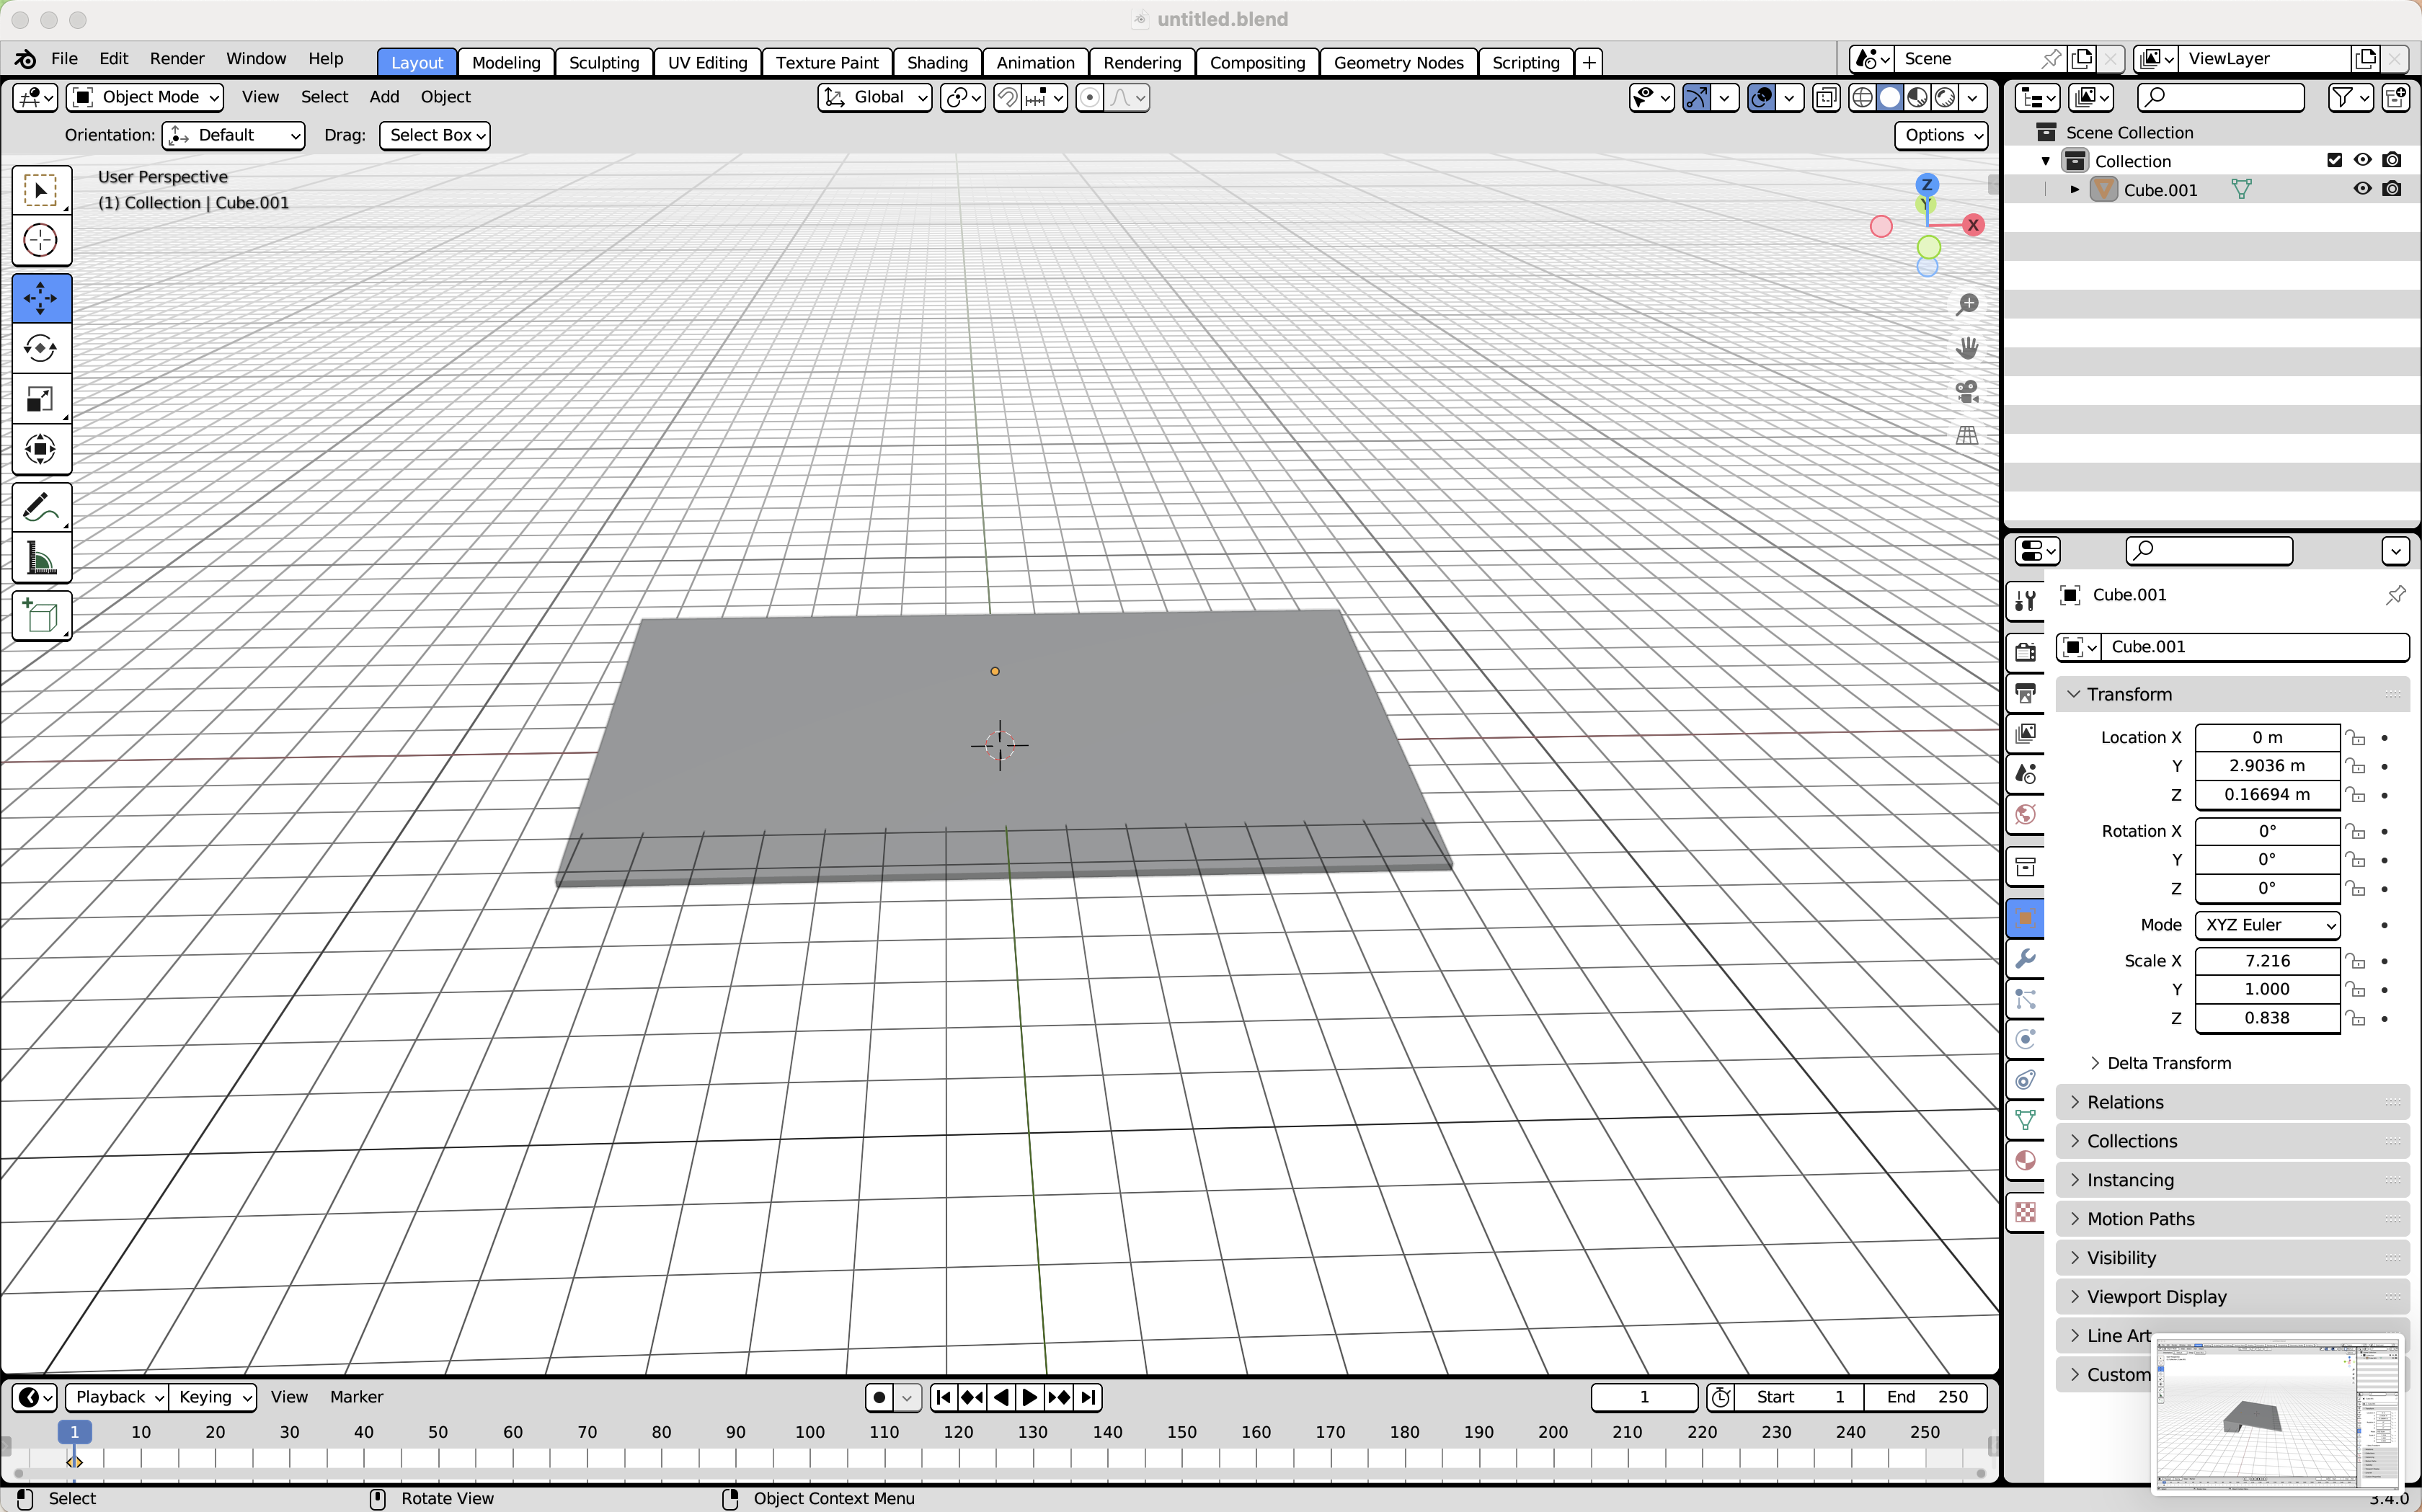Click the Play animation button

[1030, 1397]
